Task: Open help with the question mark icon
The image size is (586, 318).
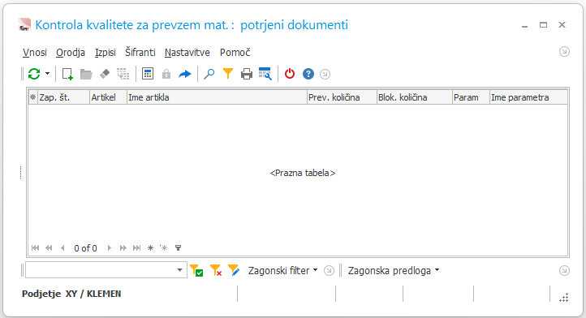Action: tap(308, 74)
